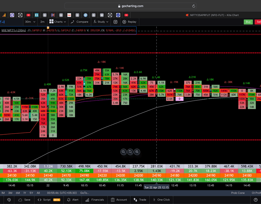Click the 176.03K cumulative cell

point(12,180)
